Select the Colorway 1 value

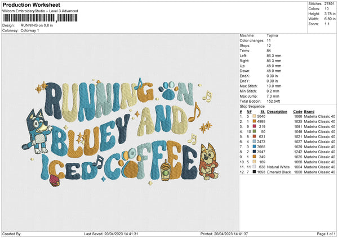point(32,30)
